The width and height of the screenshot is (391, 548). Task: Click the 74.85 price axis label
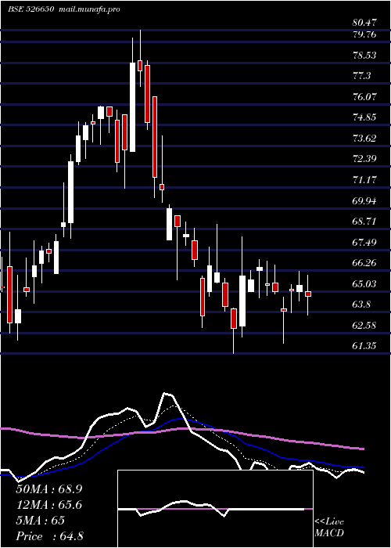[x=364, y=117]
